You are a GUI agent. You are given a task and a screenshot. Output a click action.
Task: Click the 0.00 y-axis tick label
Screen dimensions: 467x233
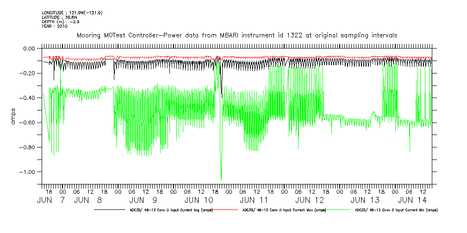pyautogui.click(x=29, y=49)
